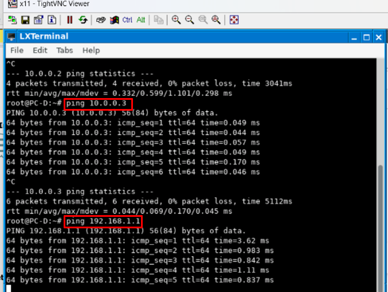Click the New Connection toolbar icon
This screenshot has height=292, width=388.
(12, 20)
